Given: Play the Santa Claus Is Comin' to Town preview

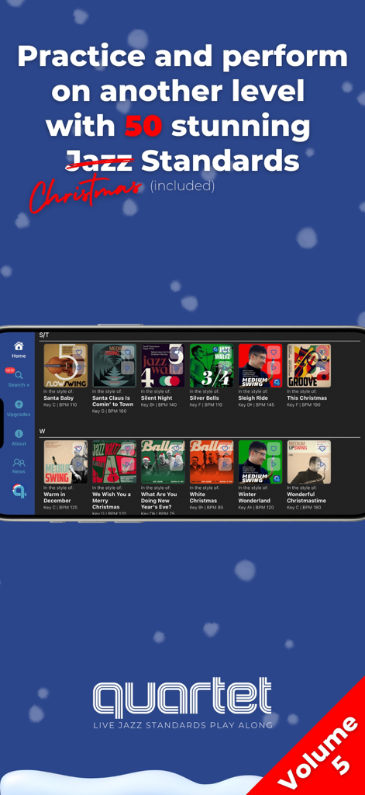Looking at the screenshot, I should 128,367.
